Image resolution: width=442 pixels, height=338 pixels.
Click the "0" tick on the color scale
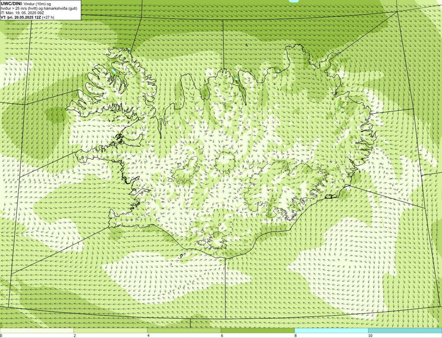click(1, 336)
